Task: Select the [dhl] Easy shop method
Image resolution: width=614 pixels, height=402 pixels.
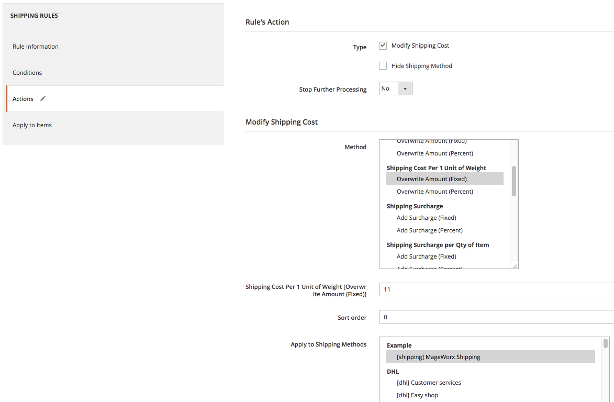Action: click(x=417, y=395)
